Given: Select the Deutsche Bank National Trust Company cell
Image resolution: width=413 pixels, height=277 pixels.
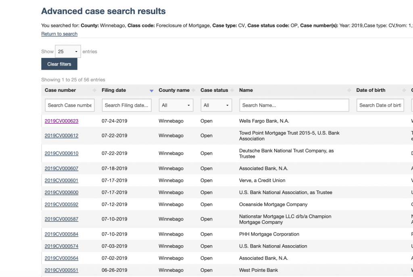Looking at the screenshot, I should [286, 153].
